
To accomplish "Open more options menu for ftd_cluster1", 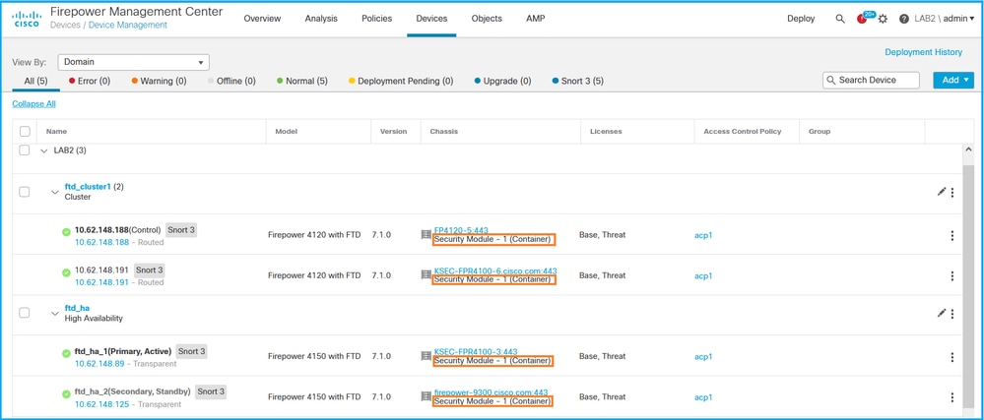I will pyautogui.click(x=952, y=193).
